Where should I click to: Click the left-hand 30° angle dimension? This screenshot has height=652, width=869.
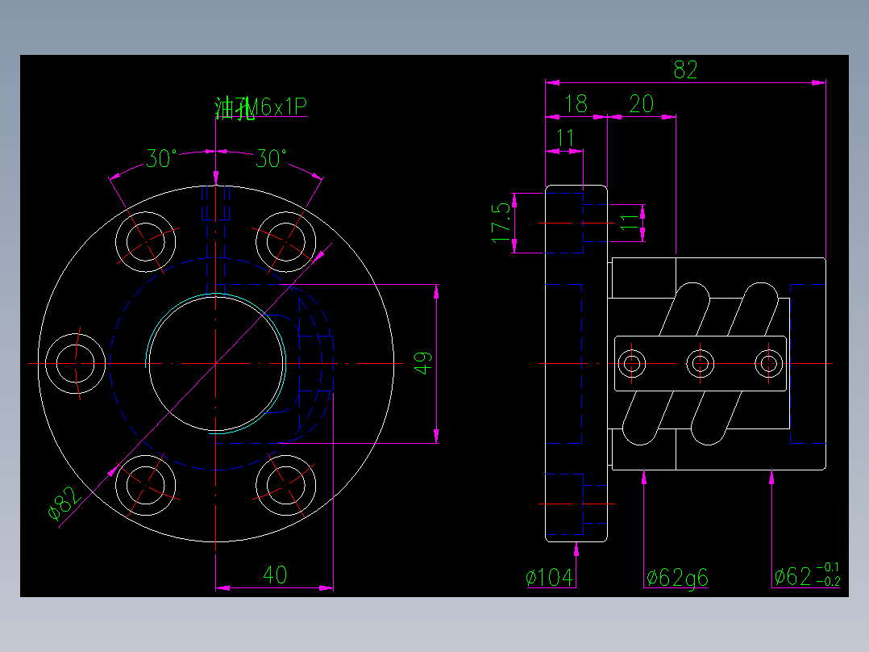click(x=161, y=159)
